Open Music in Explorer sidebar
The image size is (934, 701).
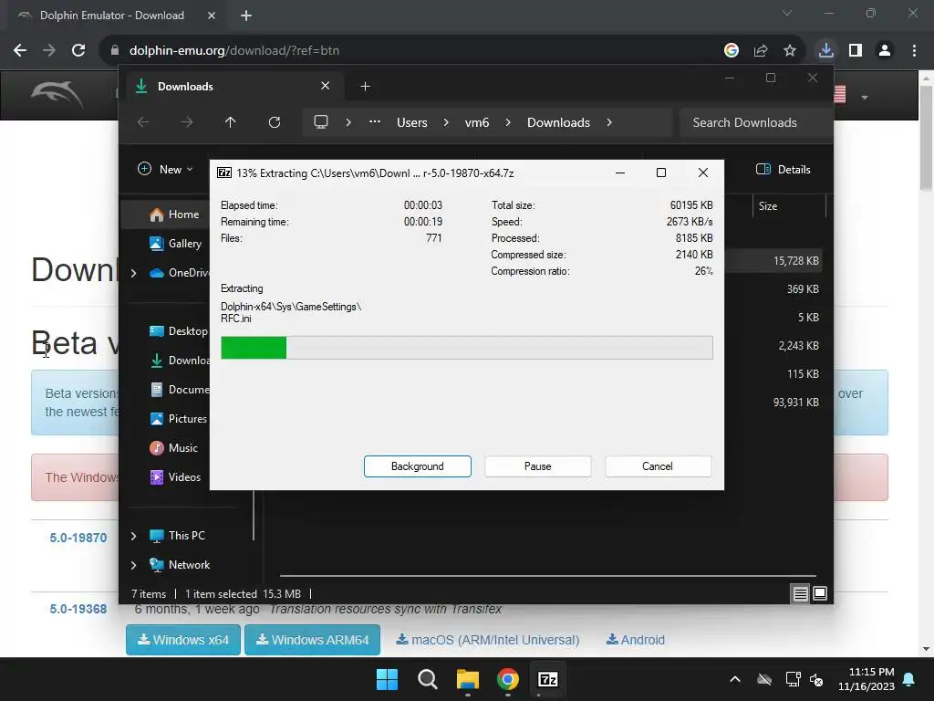coord(173,447)
